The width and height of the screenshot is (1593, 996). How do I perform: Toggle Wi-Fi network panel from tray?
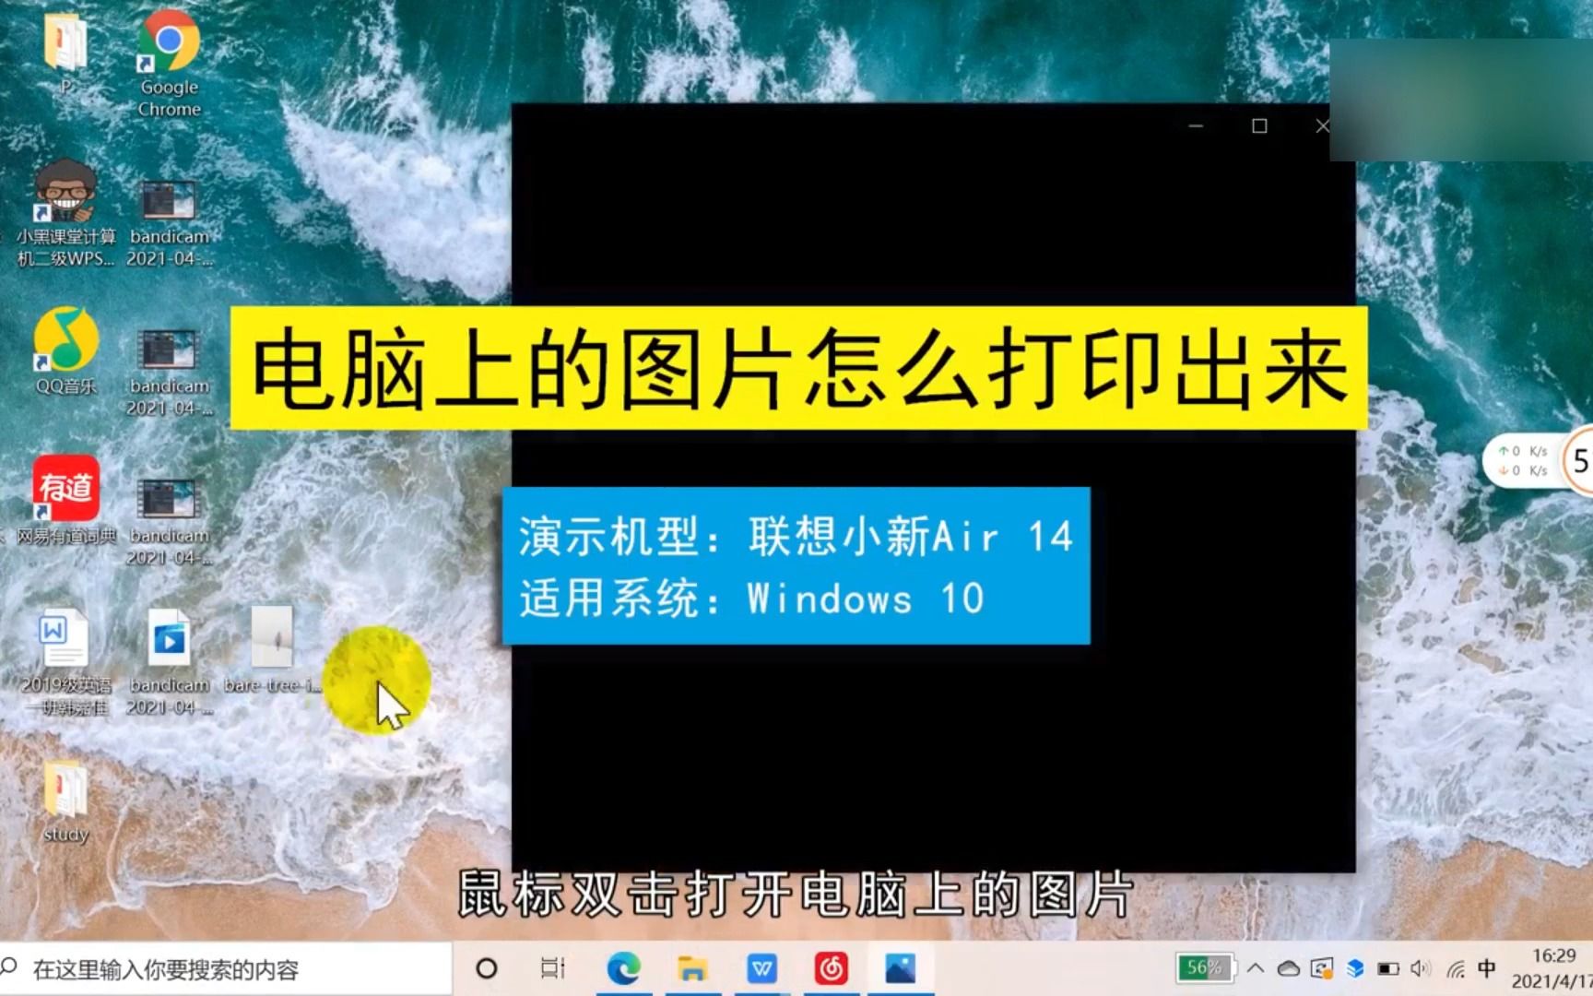tap(1455, 970)
